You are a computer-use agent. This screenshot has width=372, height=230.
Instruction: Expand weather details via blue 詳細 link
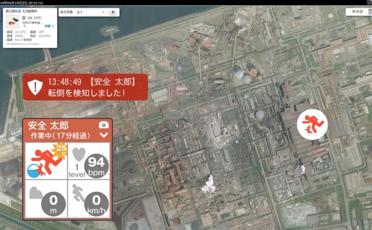pos(49,26)
